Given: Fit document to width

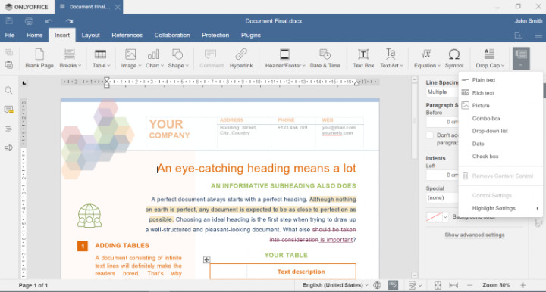Looking at the screenshot, I should pos(453,285).
